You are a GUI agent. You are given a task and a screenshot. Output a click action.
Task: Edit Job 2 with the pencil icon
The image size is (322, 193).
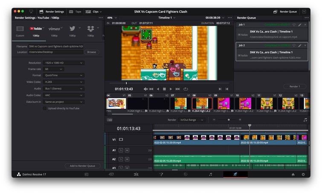click(x=300, y=45)
